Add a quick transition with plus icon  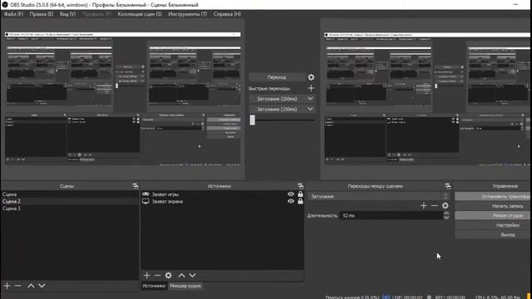pyautogui.click(x=311, y=88)
